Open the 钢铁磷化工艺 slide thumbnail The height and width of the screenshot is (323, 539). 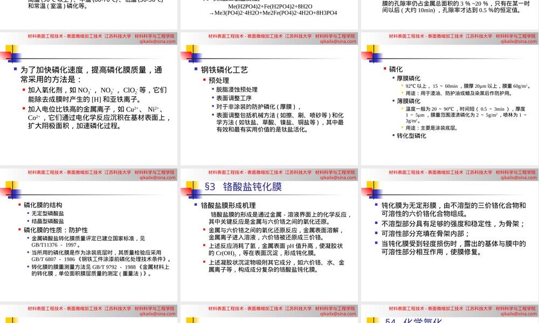click(269, 99)
